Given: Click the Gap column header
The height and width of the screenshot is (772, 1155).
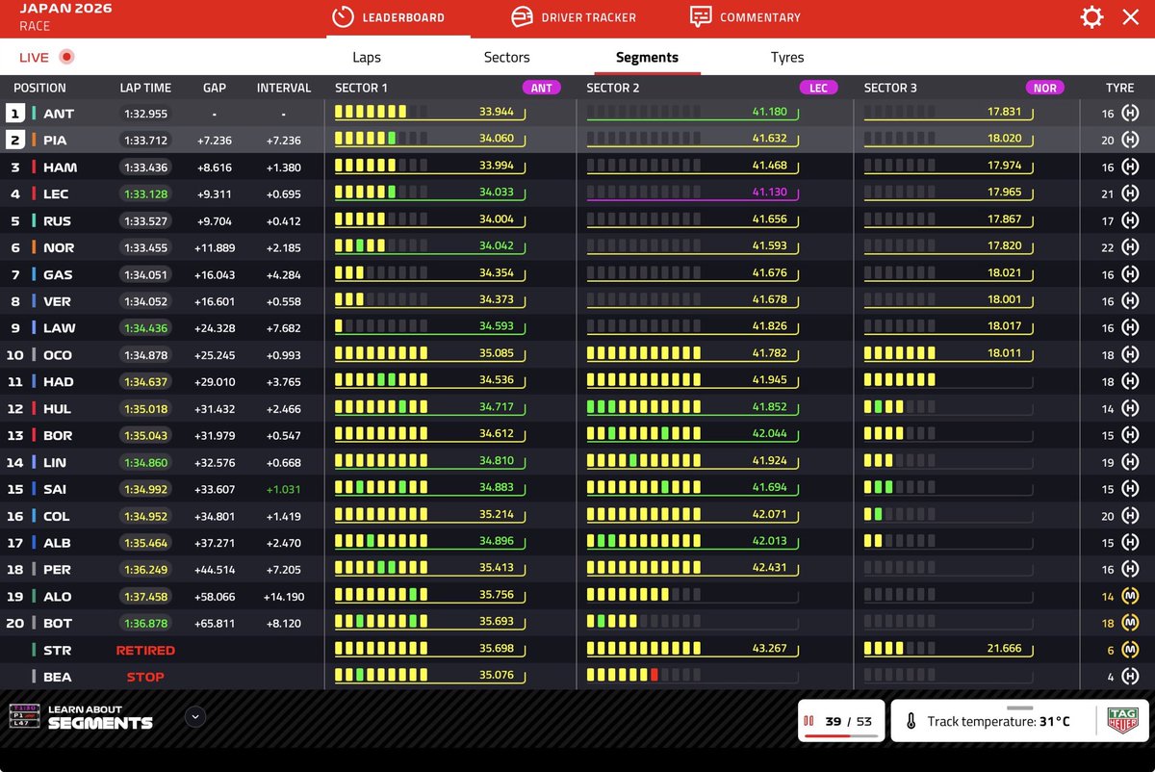Looking at the screenshot, I should click(214, 88).
